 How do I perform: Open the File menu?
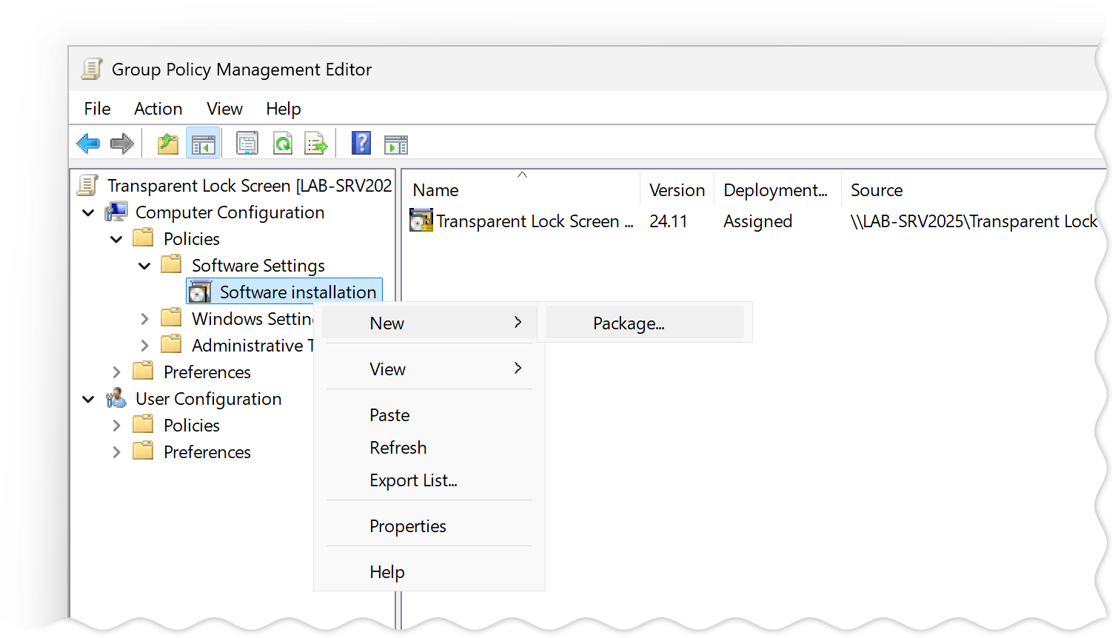(97, 109)
